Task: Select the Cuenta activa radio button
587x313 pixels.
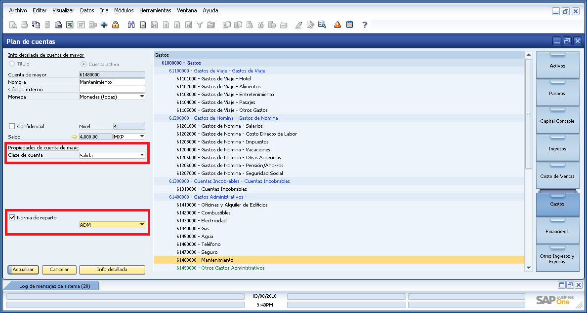Action: [x=85, y=63]
